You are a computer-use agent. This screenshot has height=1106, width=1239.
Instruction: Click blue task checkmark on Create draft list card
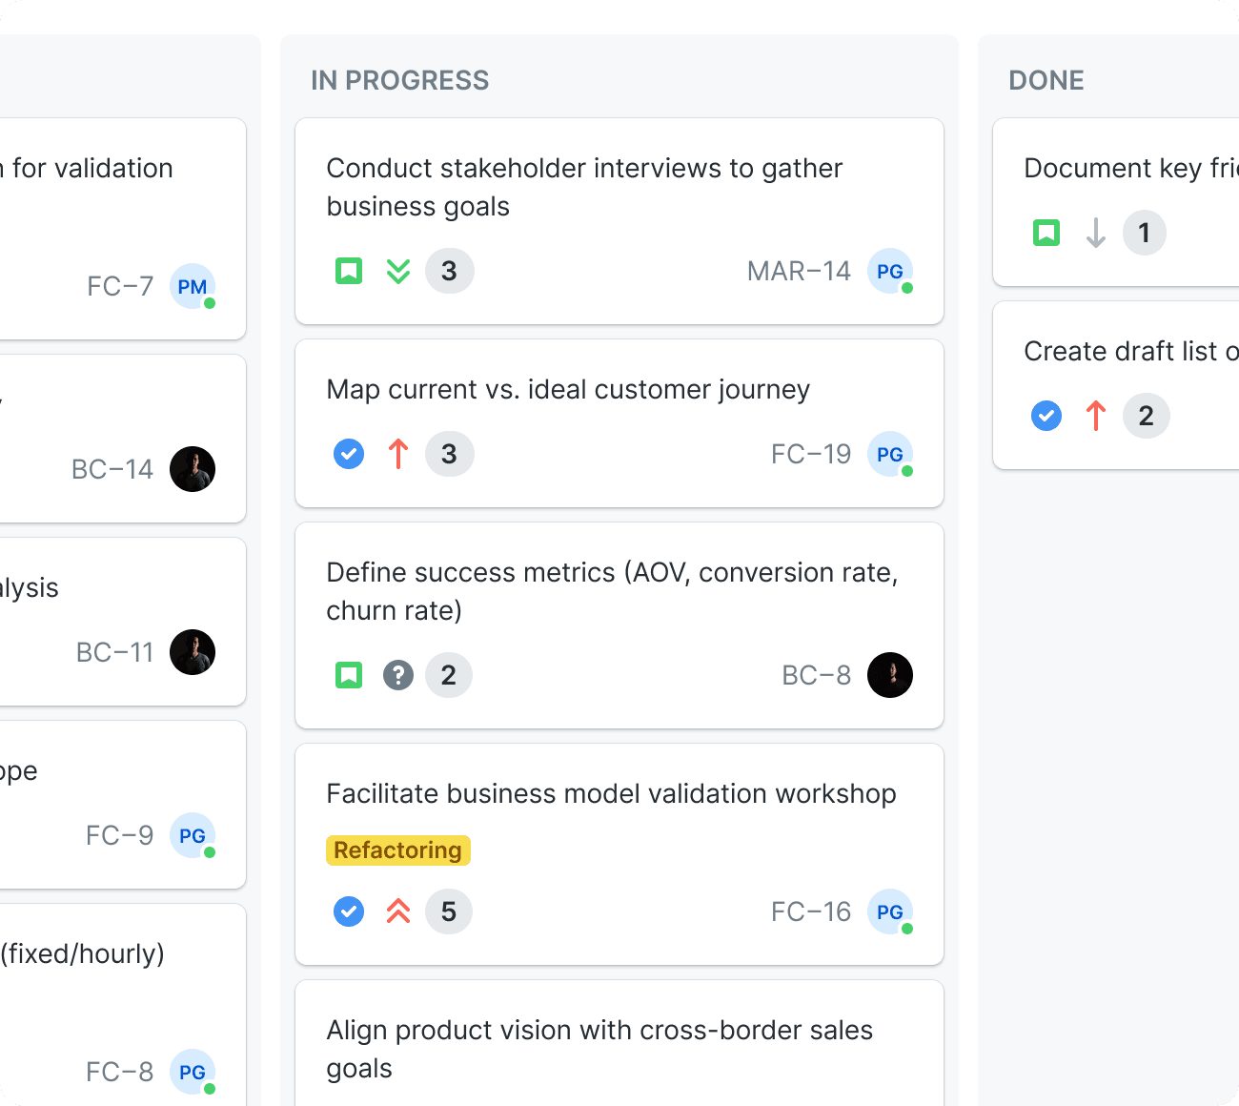(1046, 416)
